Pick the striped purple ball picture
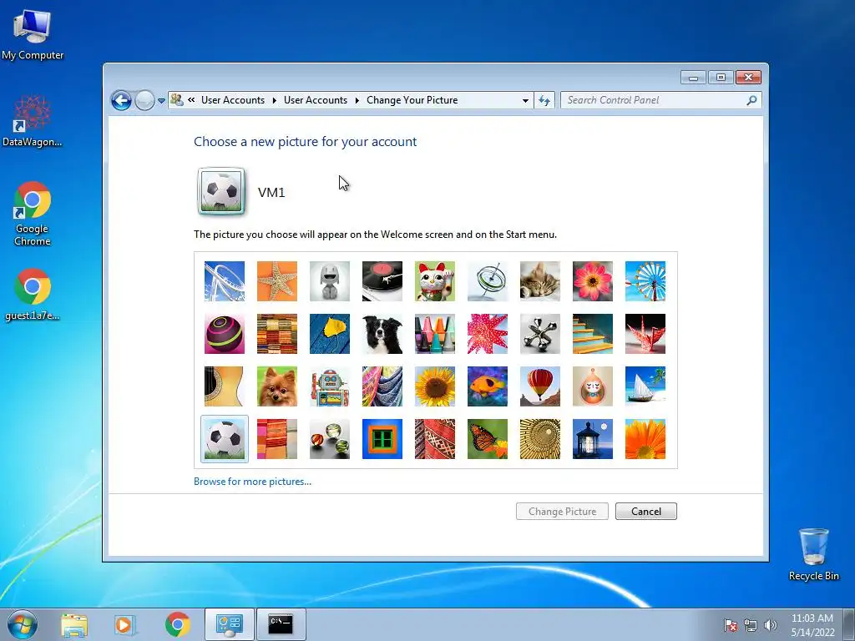The image size is (855, 641). [x=225, y=334]
